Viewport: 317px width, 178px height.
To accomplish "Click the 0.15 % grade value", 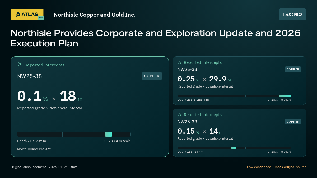I will tap(189, 131).
